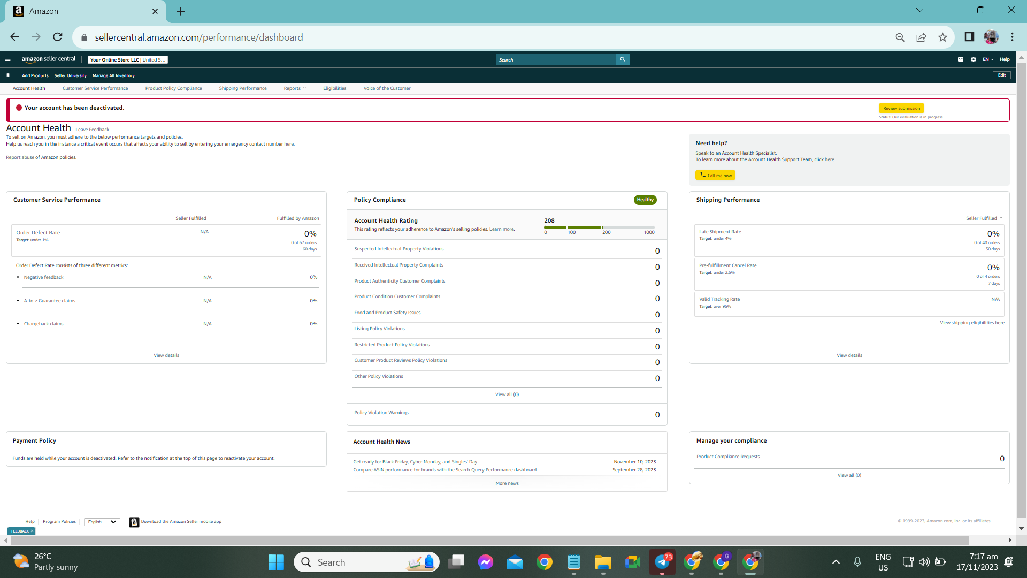Switch to the Account Health tab
The width and height of the screenshot is (1027, 578).
pyautogui.click(x=29, y=88)
